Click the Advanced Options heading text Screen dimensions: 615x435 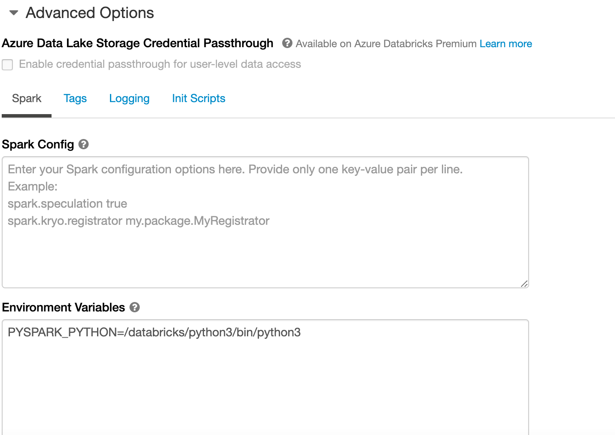pyautogui.click(x=90, y=13)
